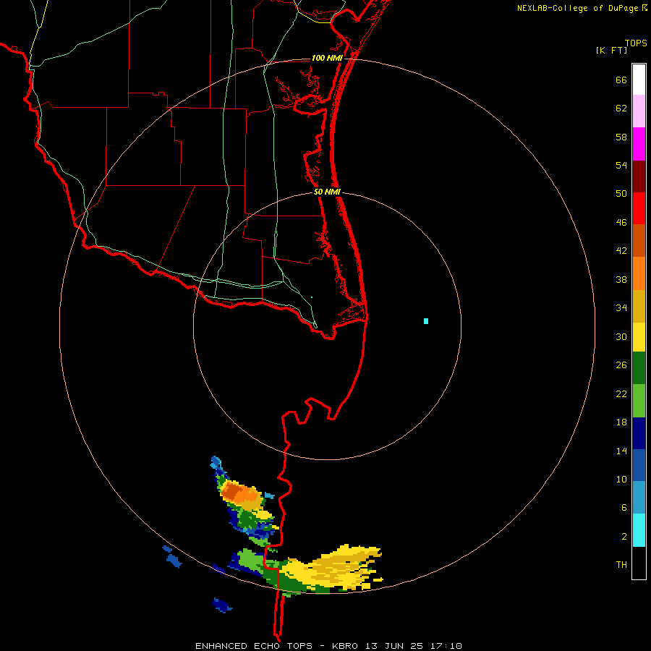Click the 58 value in the legend
Image resolution: width=651 pixels, height=651 pixels.
621,137
